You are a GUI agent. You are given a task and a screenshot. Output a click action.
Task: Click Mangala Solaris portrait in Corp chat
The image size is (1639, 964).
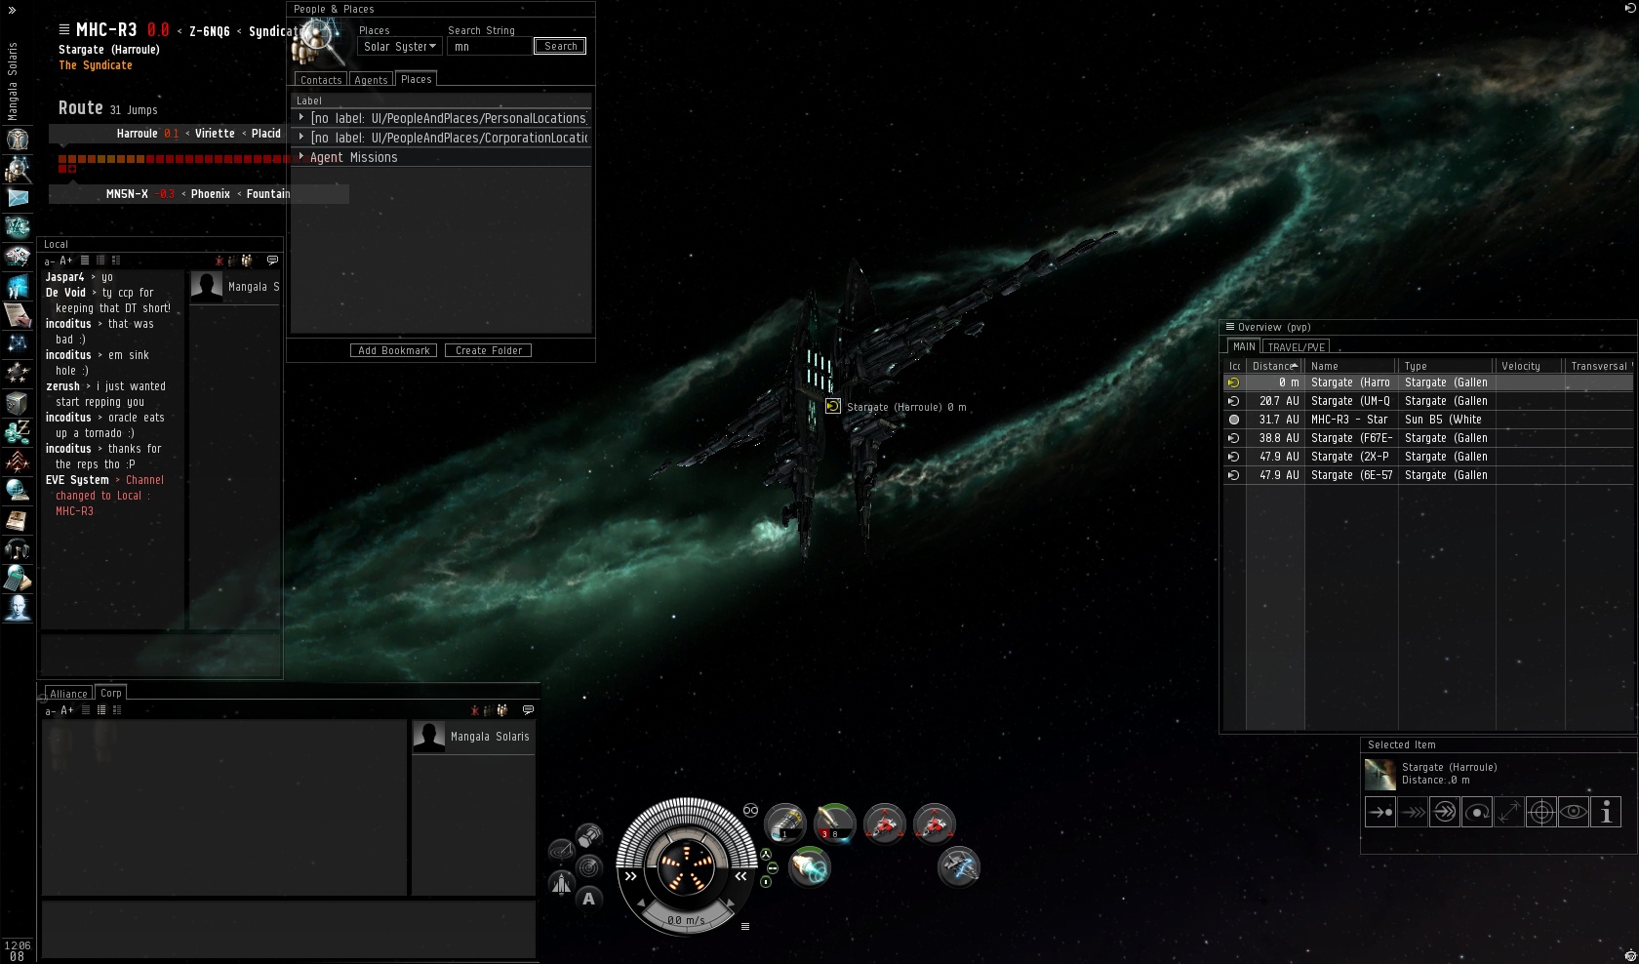point(429,737)
